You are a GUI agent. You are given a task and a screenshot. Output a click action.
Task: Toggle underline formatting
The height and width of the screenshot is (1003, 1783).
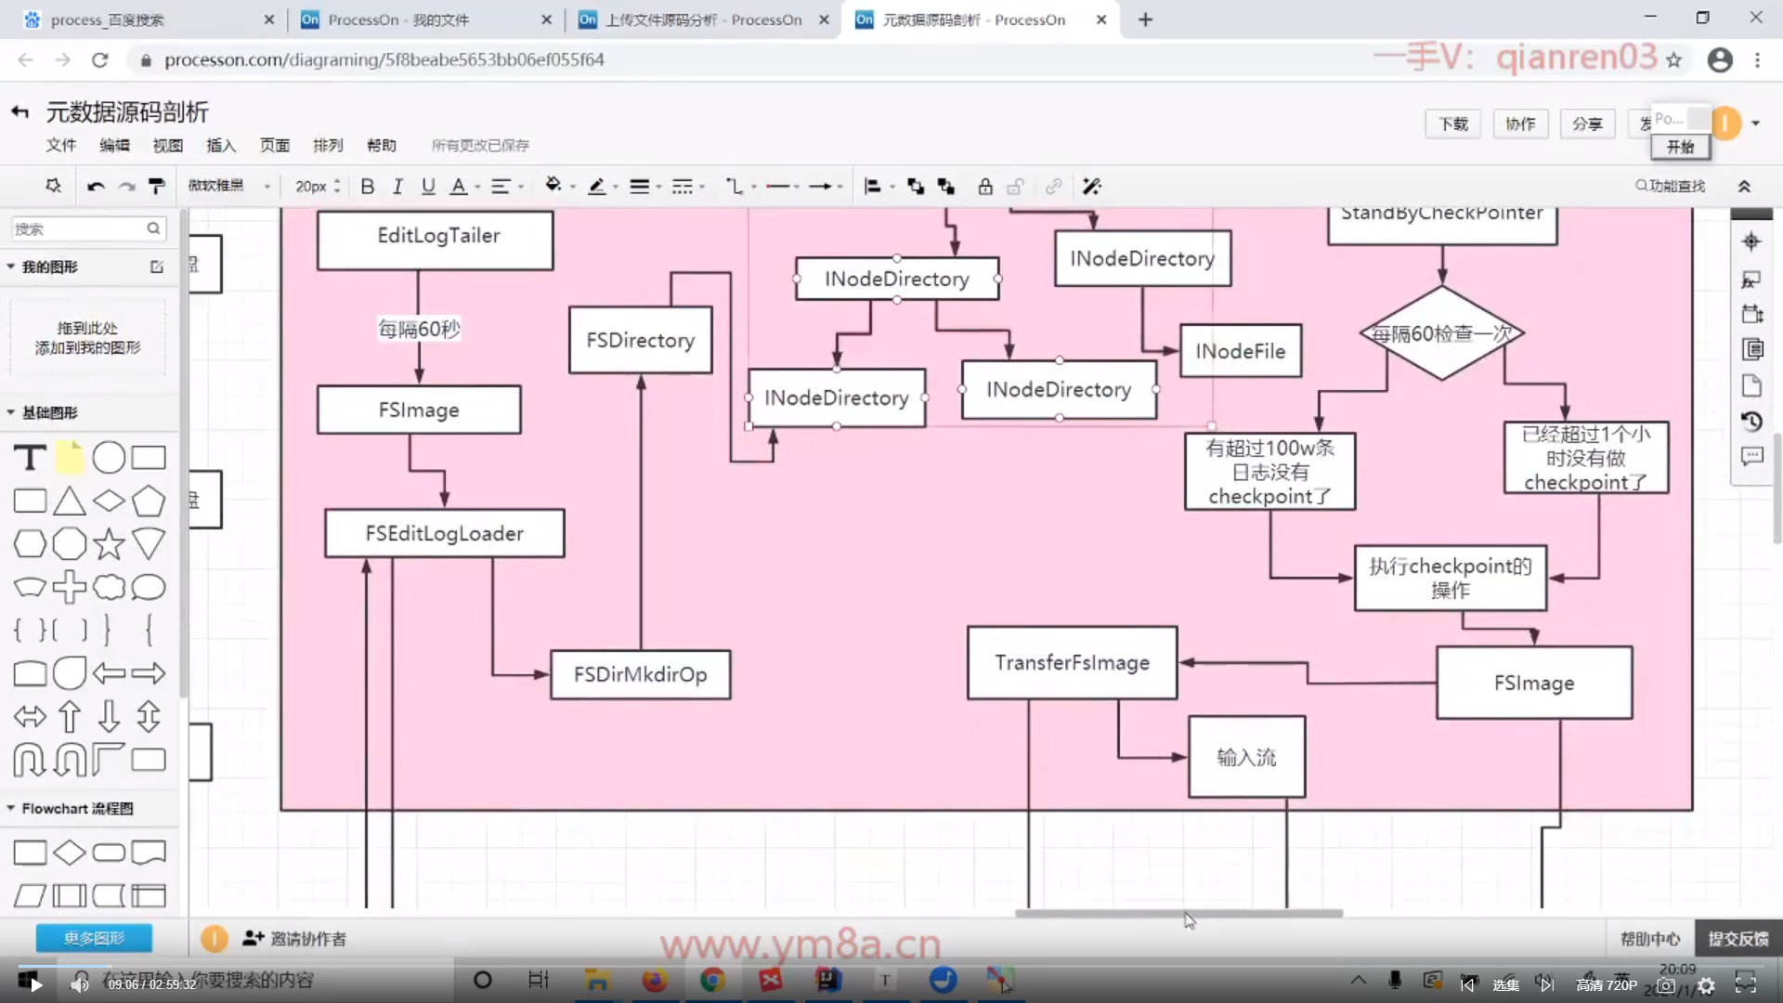428,187
